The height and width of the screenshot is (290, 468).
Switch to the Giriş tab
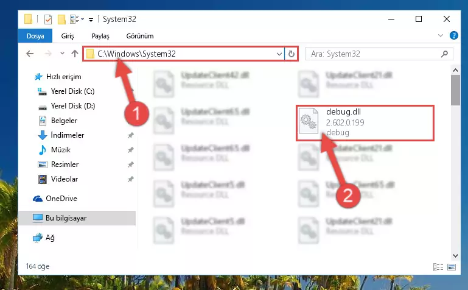point(68,36)
